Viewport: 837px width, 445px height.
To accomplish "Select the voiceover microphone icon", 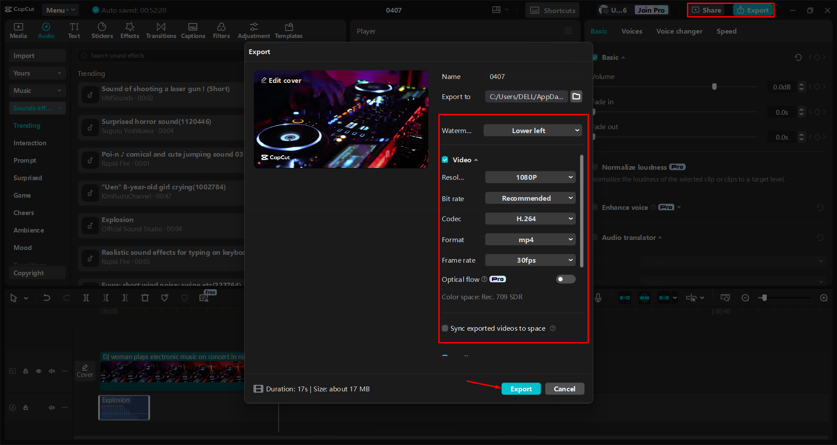I will pyautogui.click(x=598, y=298).
